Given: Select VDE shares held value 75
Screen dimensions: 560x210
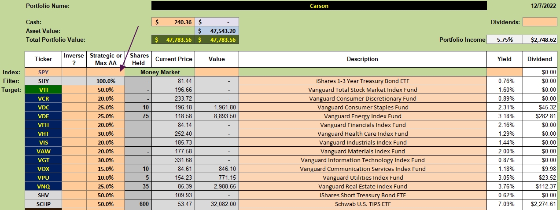Looking at the screenshot, I should [x=138, y=116].
